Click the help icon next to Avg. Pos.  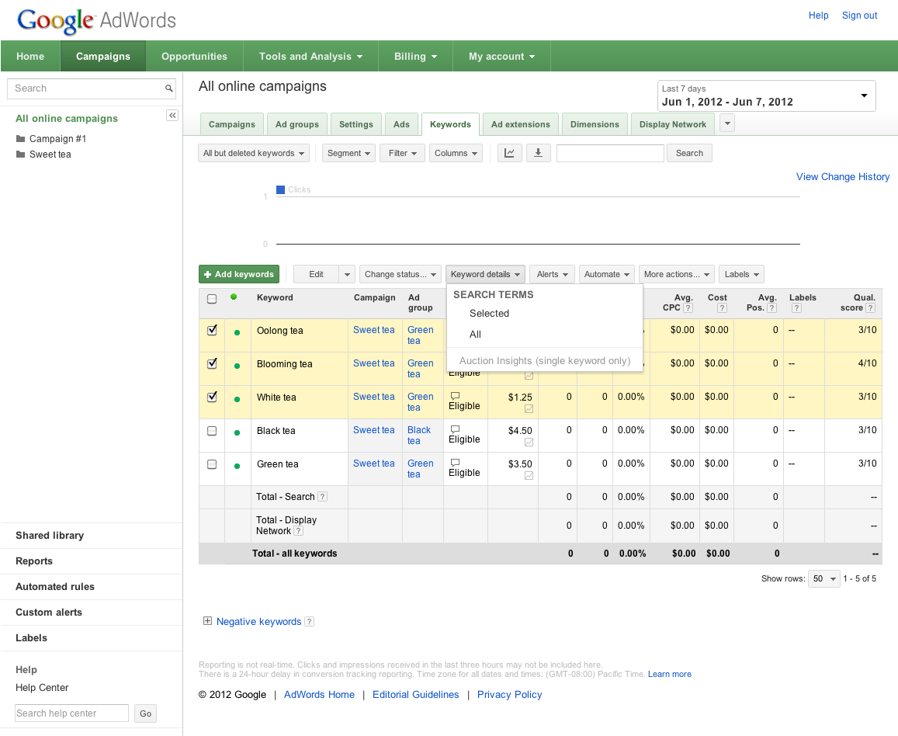772,308
